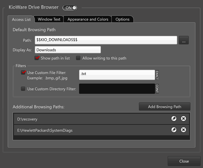The image size is (203, 168).
Task: Click the Display As field showing Downloads
Action: 68,50
